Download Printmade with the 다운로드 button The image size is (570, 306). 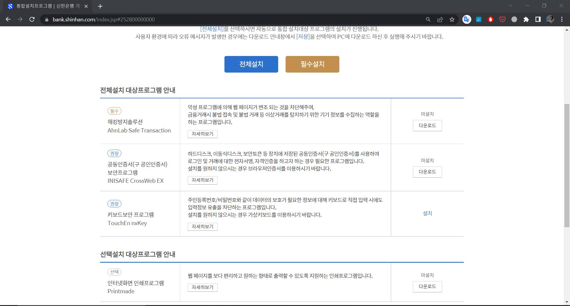tap(427, 286)
